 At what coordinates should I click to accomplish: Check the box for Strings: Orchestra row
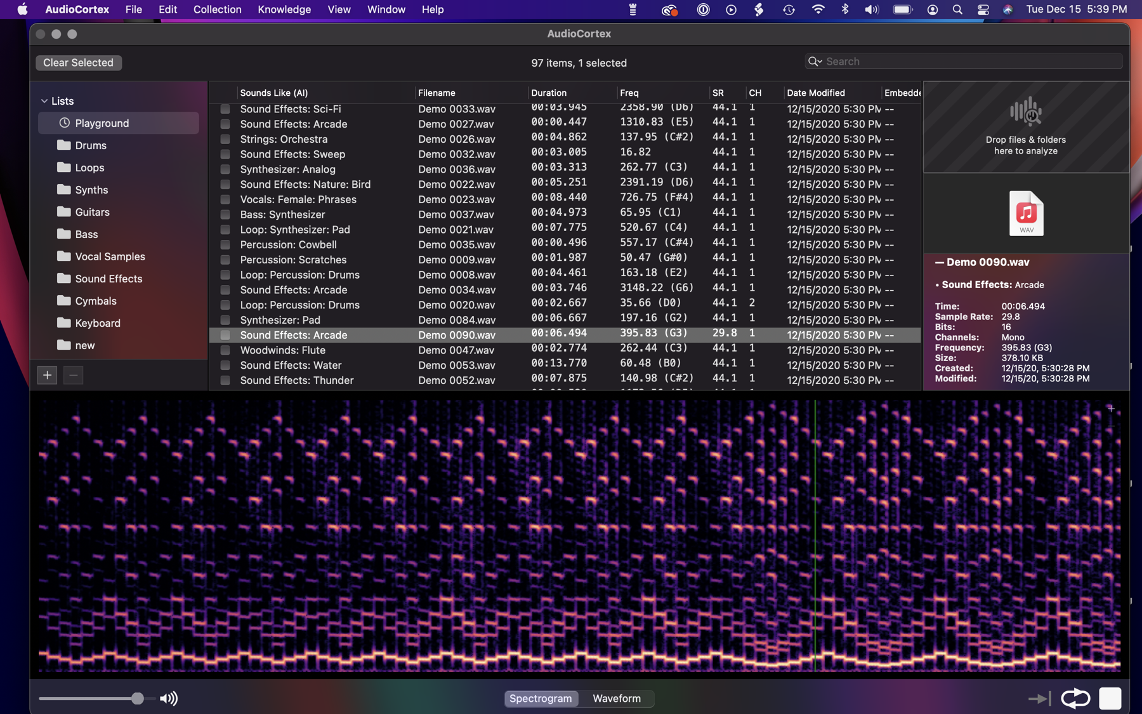pos(225,139)
